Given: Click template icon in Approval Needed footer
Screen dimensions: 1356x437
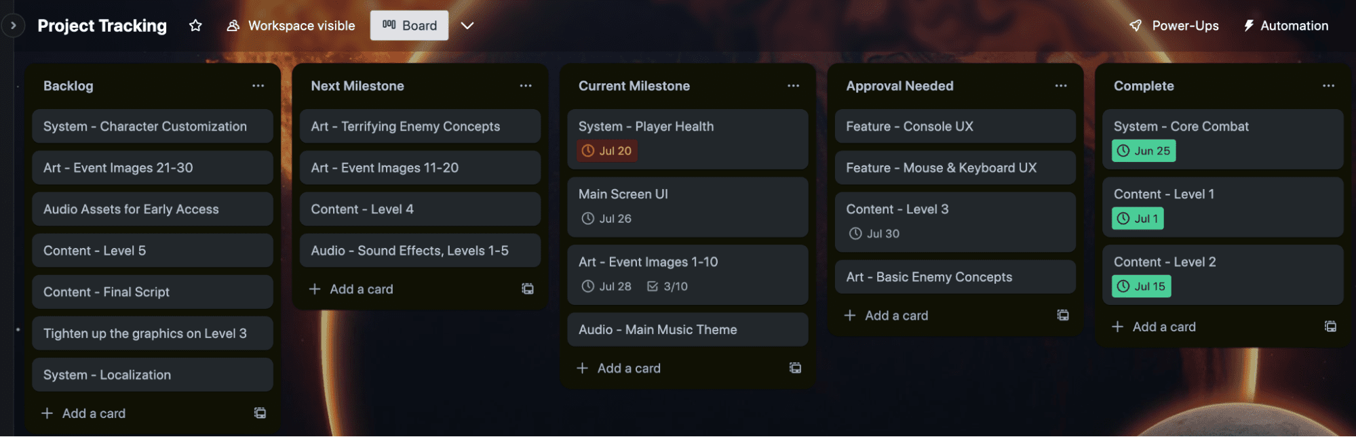Looking at the screenshot, I should click(x=1063, y=316).
